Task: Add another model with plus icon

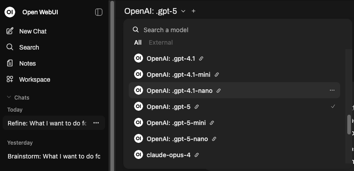Action: 193,11
